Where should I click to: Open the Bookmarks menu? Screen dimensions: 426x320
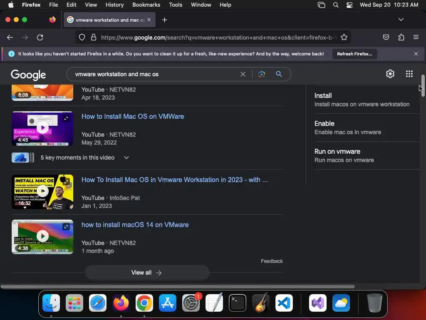point(146,5)
